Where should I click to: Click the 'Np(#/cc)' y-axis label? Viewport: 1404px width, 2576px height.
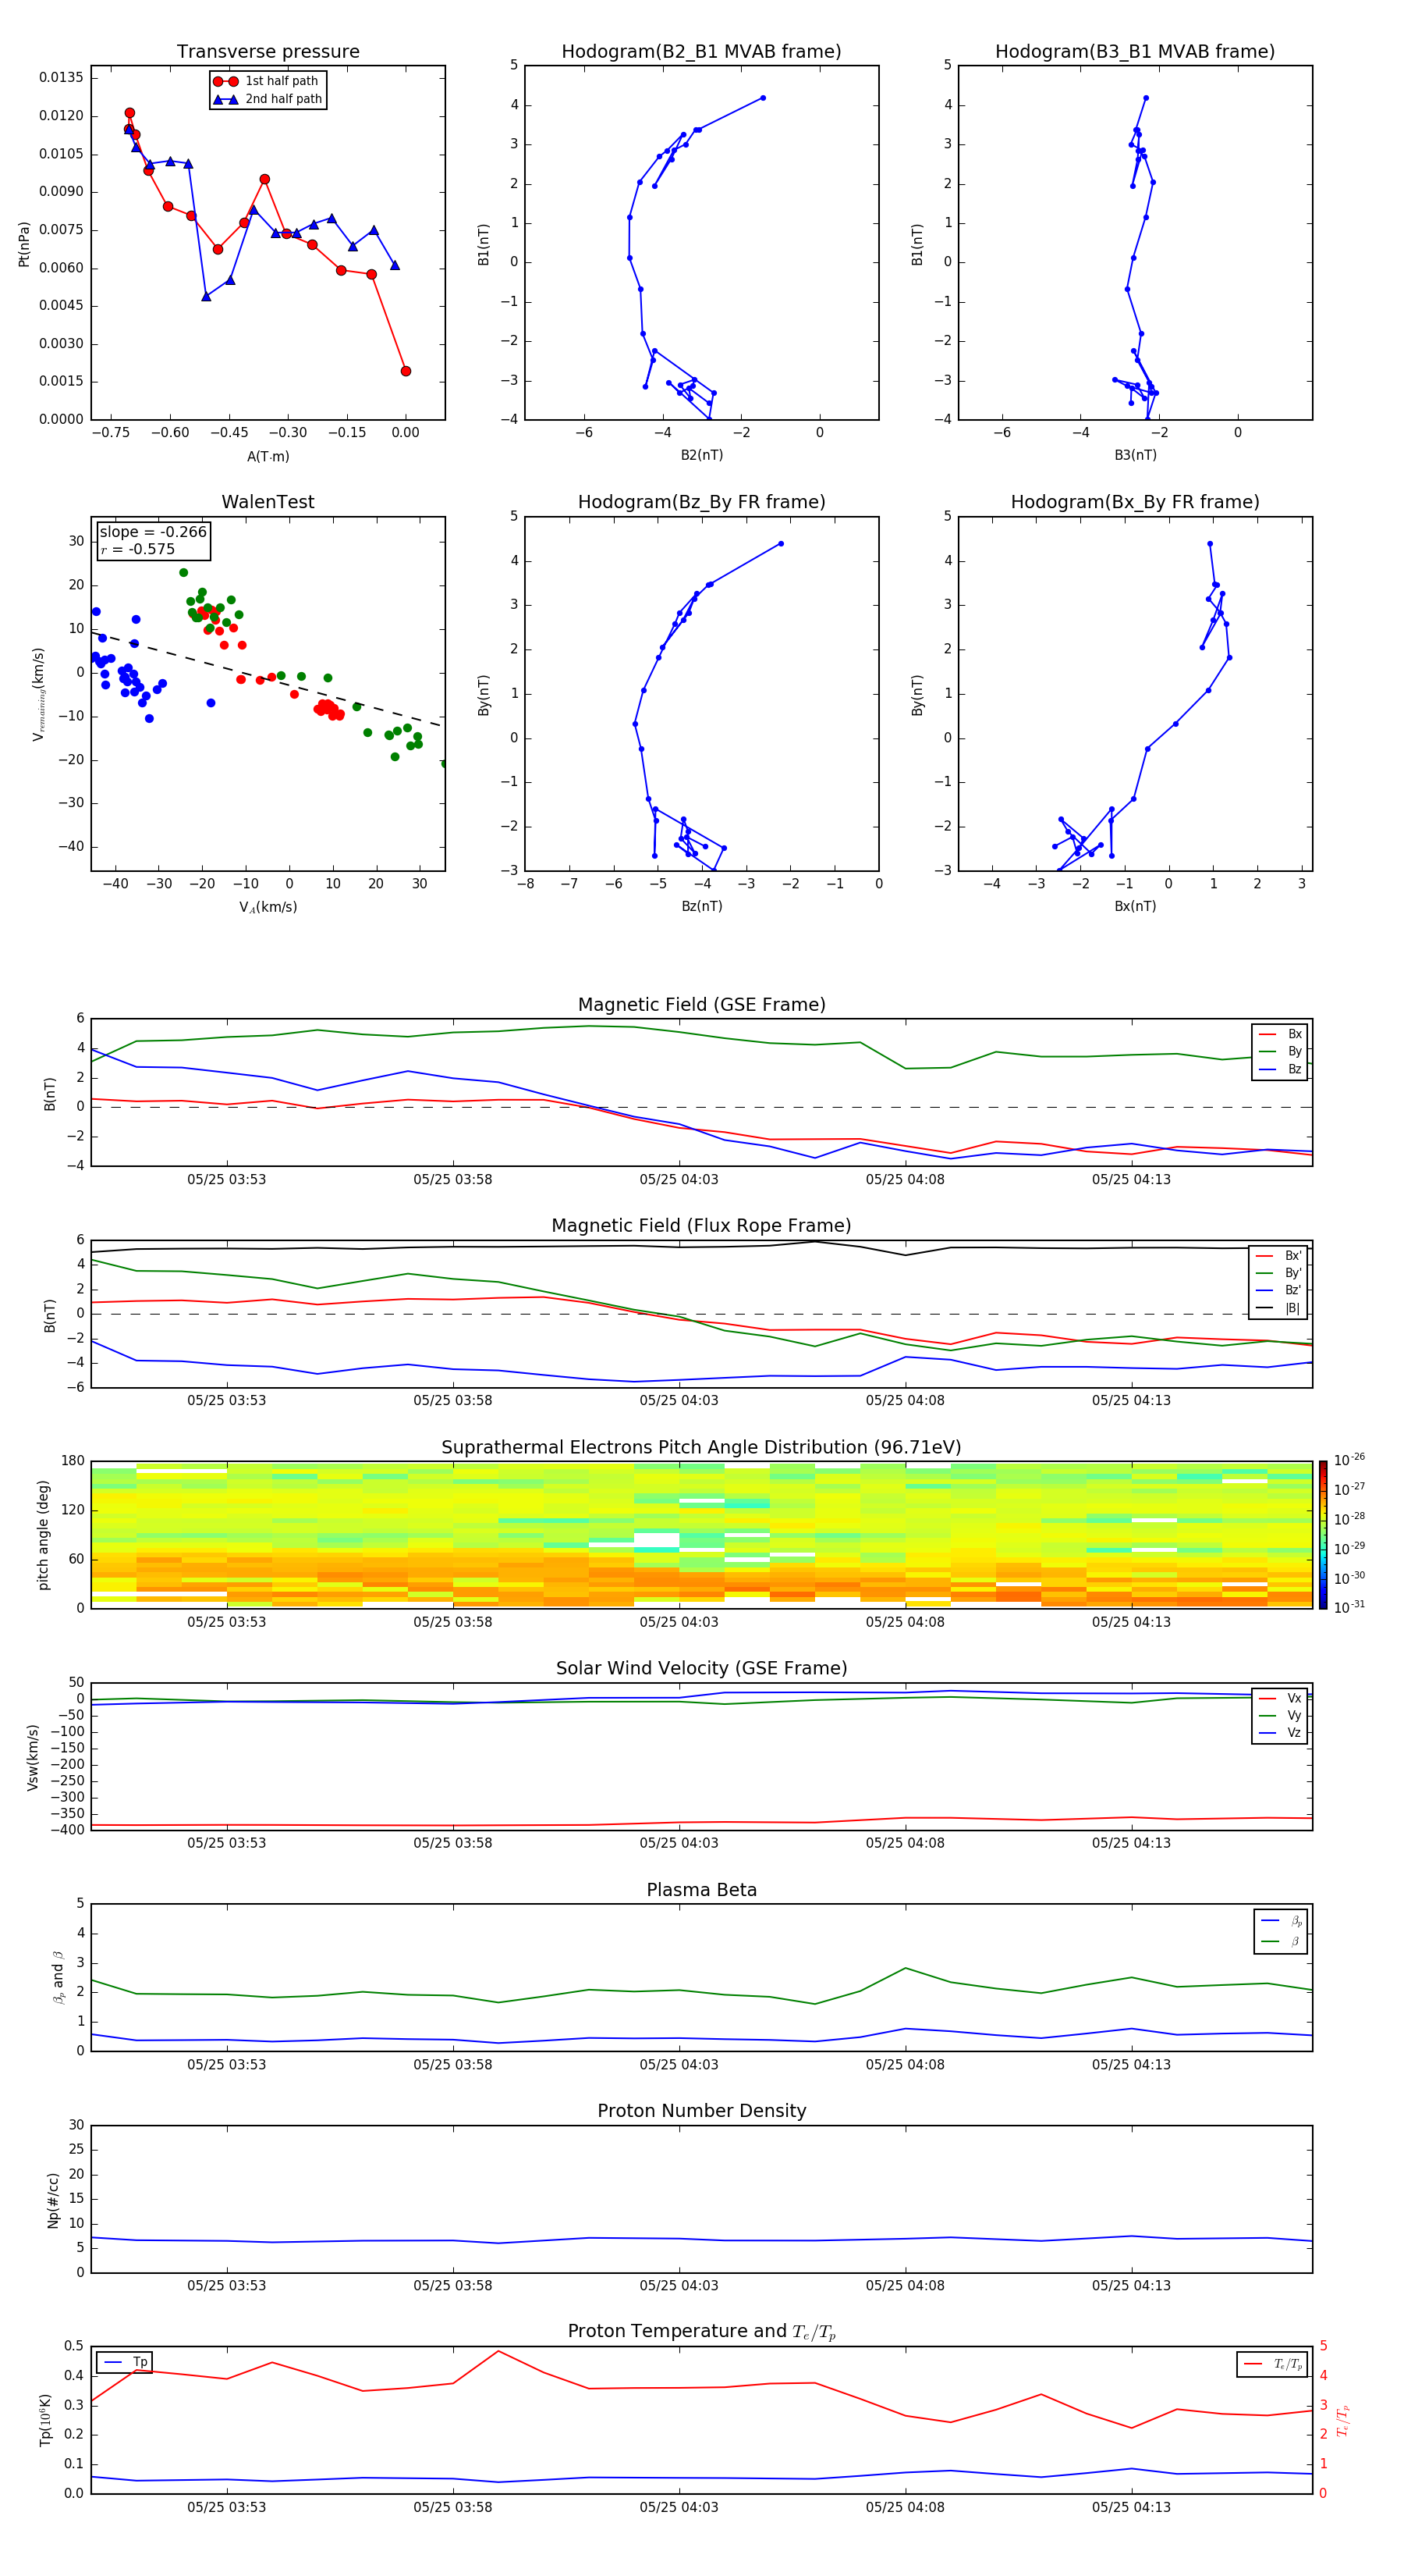pyautogui.click(x=53, y=2199)
